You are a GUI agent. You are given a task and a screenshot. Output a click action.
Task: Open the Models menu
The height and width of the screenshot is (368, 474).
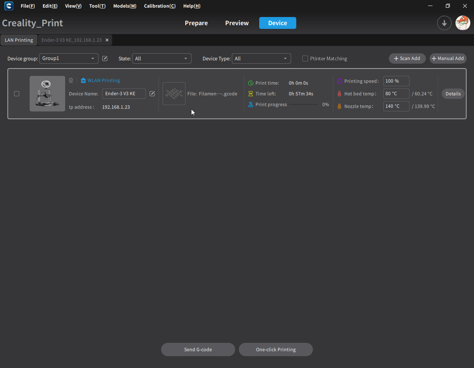125,6
